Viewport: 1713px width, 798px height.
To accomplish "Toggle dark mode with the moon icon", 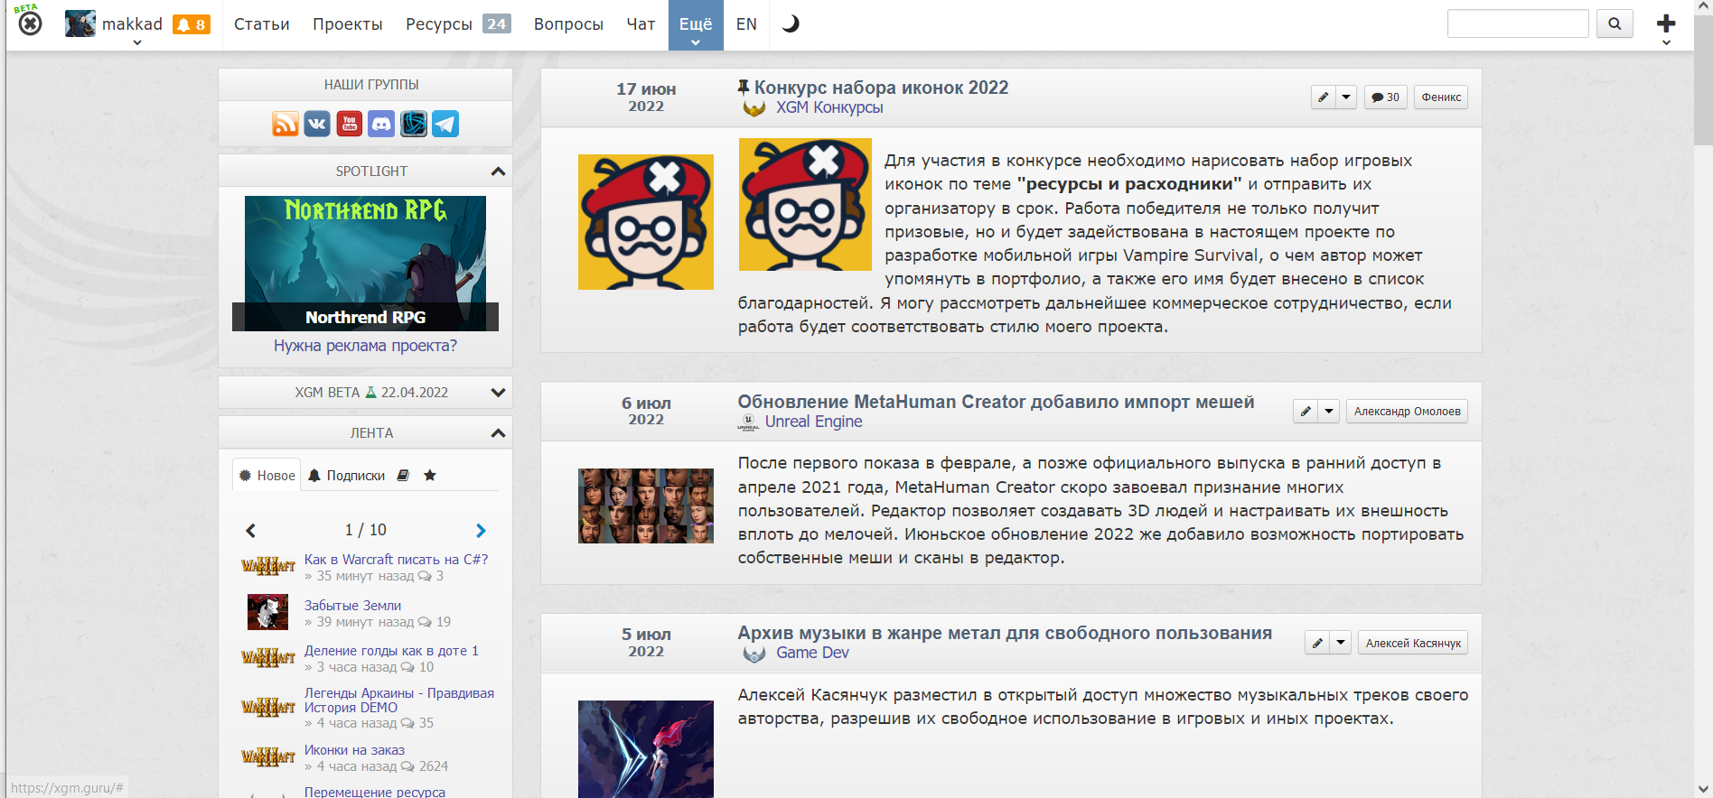I will 791,23.
